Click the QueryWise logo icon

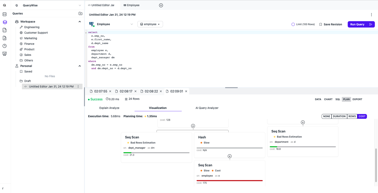[x=4, y=5]
